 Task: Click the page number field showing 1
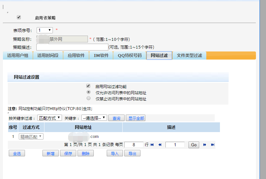175,145
